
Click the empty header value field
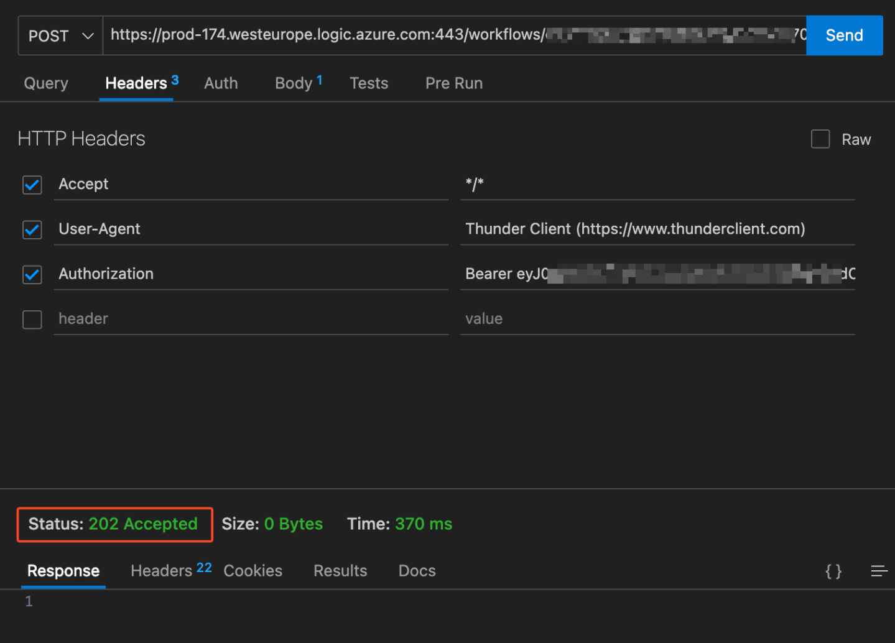(622, 318)
